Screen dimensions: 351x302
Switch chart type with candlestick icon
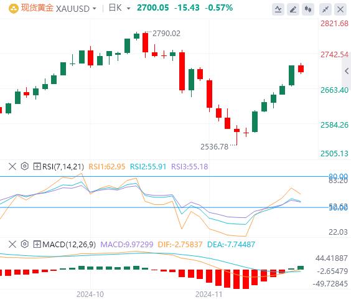click(x=308, y=9)
